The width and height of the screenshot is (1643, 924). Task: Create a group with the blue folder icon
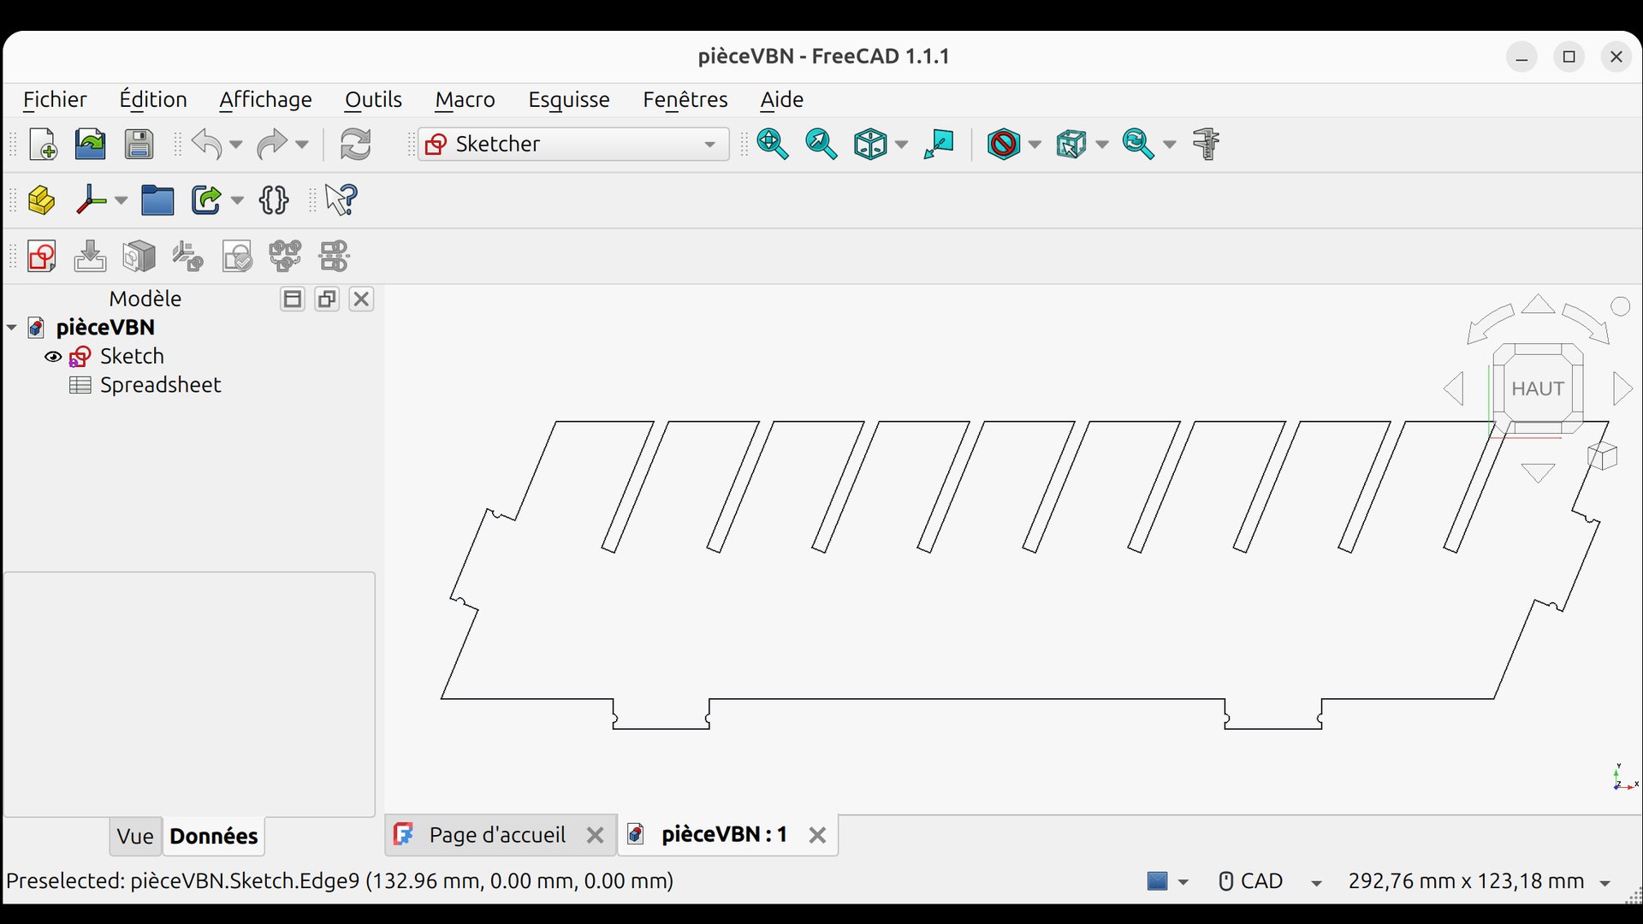click(157, 200)
